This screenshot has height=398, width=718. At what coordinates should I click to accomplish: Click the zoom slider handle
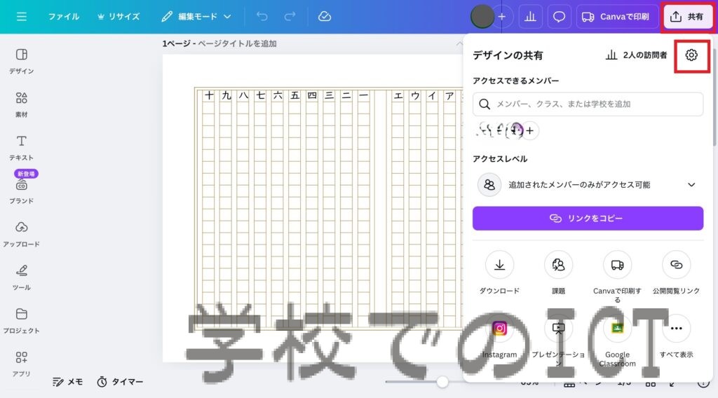[442, 382]
